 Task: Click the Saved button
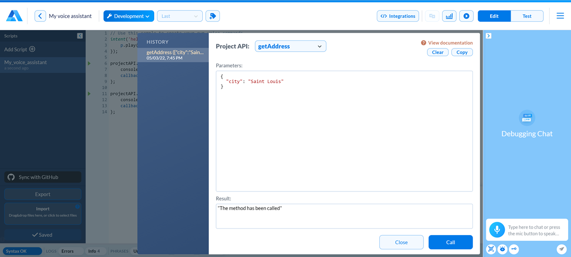(x=43, y=235)
